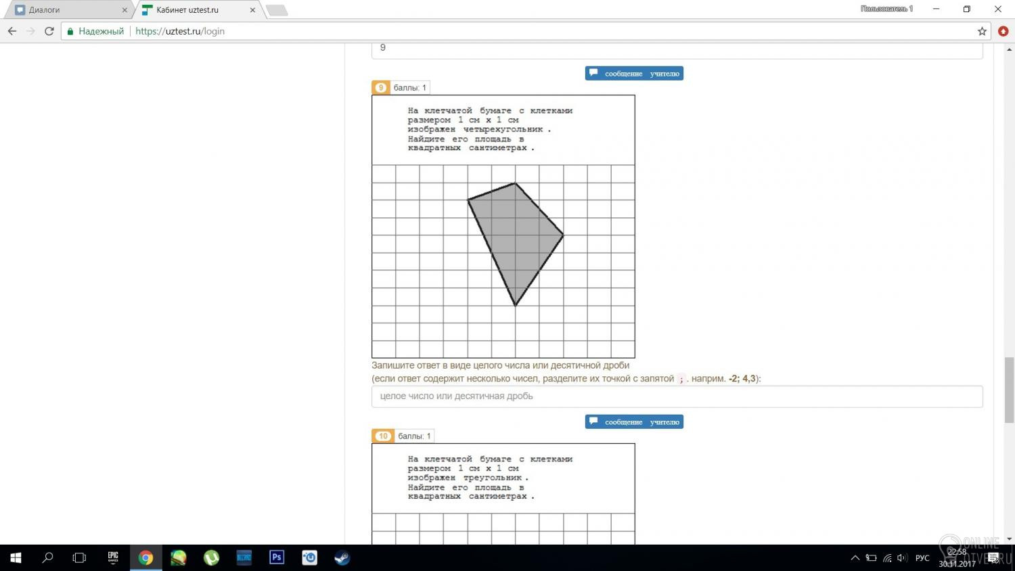Open the Wi-Fi network icon in the tray
The width and height of the screenshot is (1015, 571).
pos(887,558)
